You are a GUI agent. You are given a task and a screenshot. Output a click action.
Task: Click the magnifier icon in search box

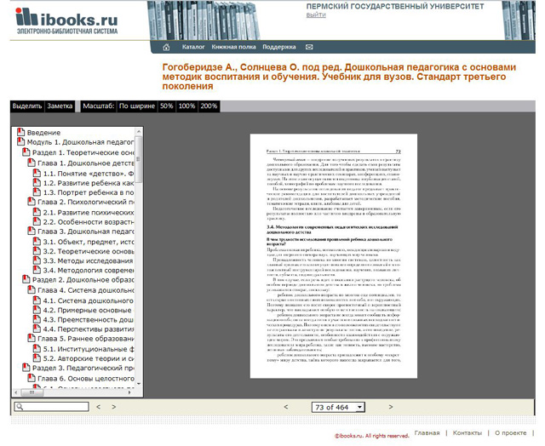click(20, 406)
